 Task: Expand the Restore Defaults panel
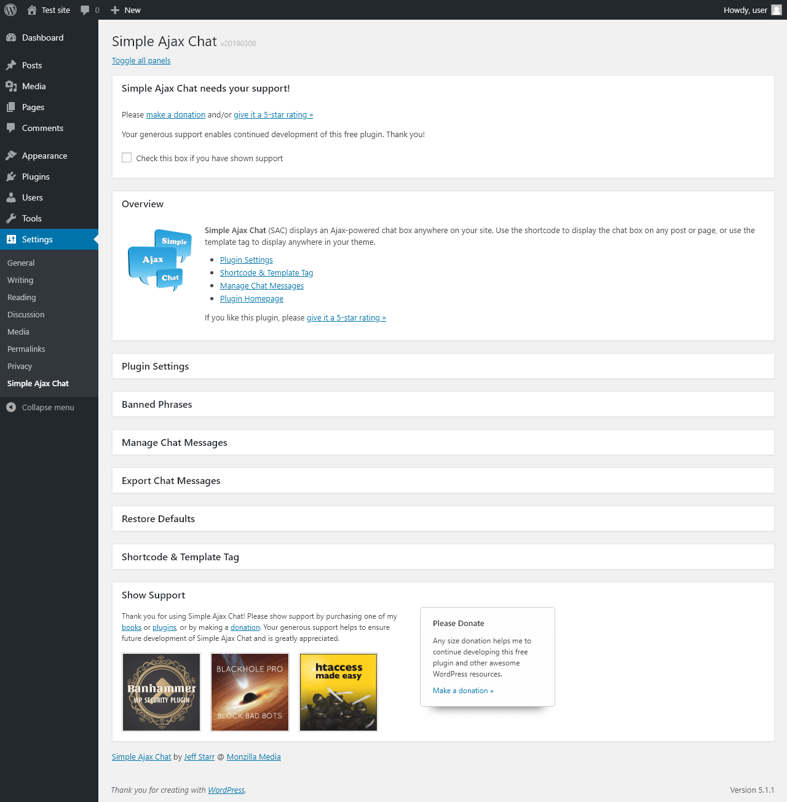pyautogui.click(x=443, y=518)
